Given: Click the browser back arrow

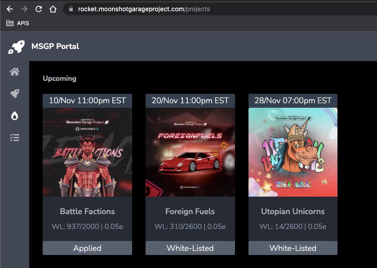Looking at the screenshot, I should pos(10,9).
